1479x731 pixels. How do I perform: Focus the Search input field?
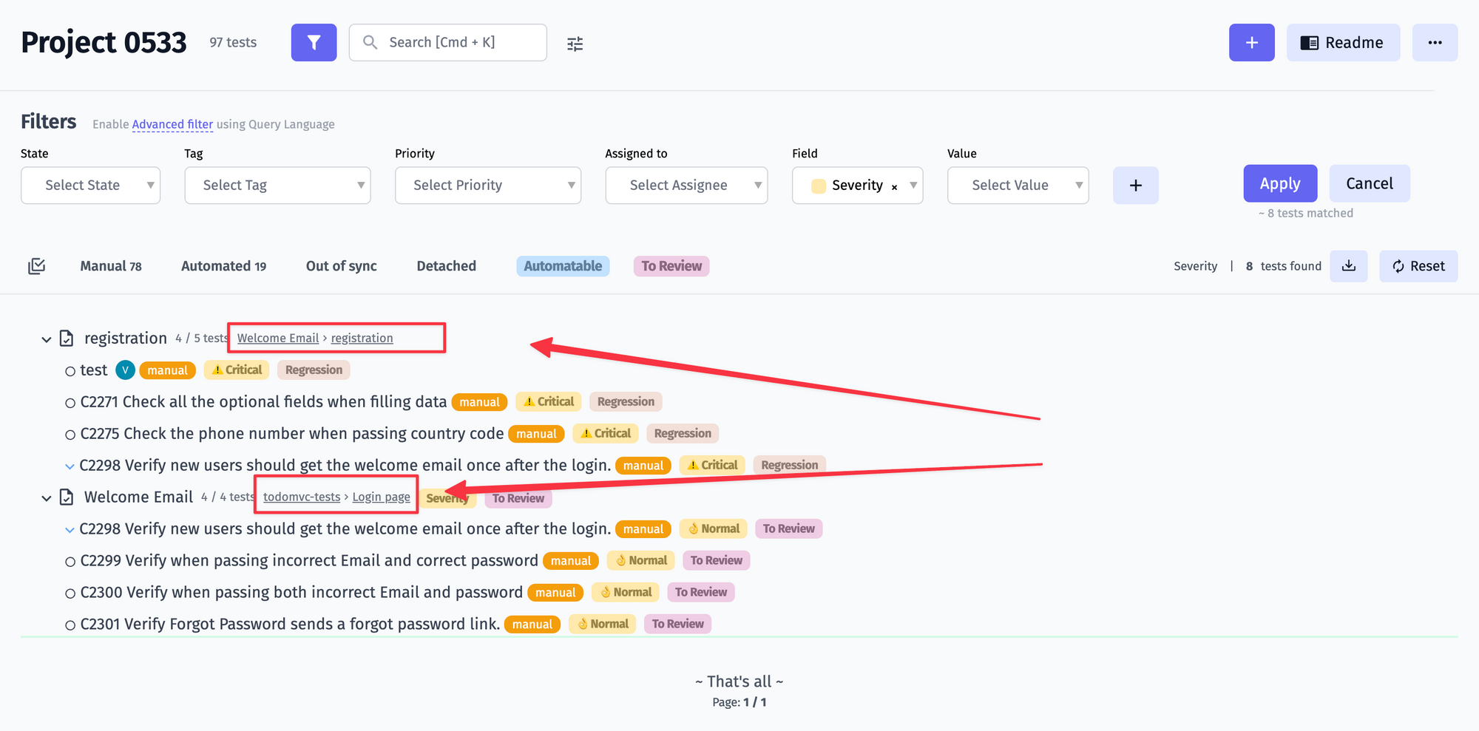(447, 42)
